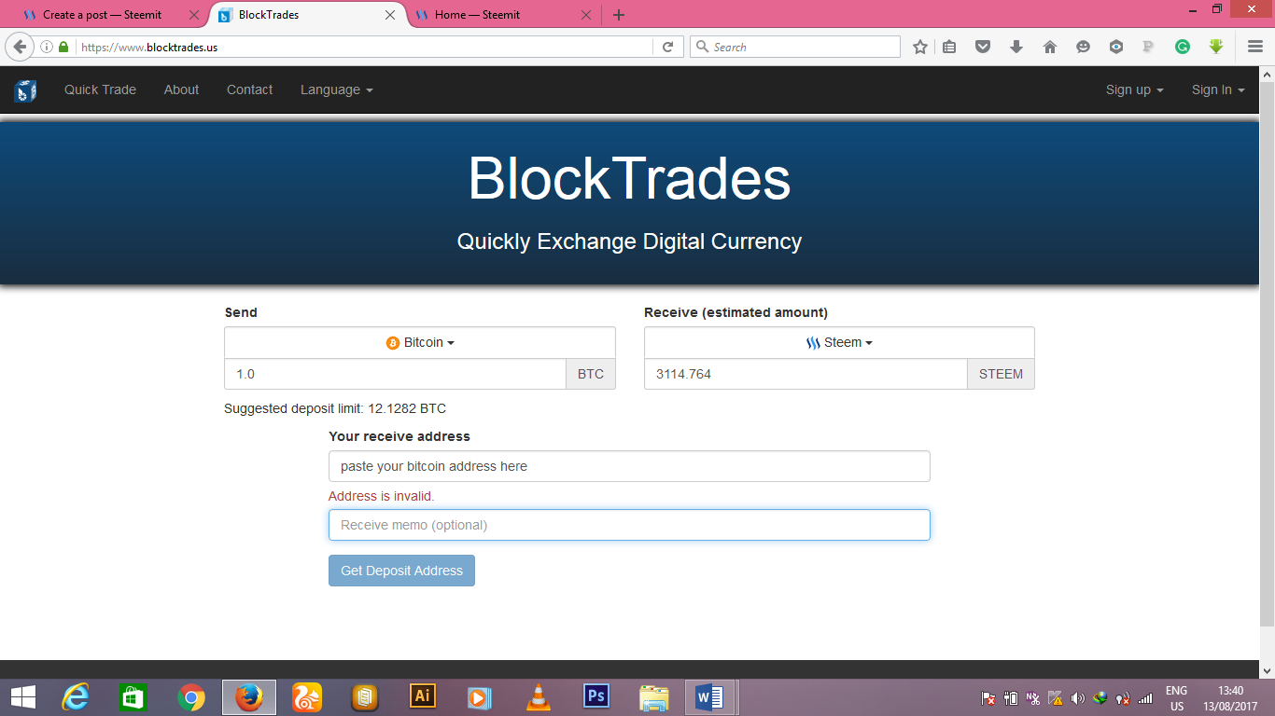Open the site information icon in address bar
This screenshot has width=1275, height=716.
pos(47,47)
